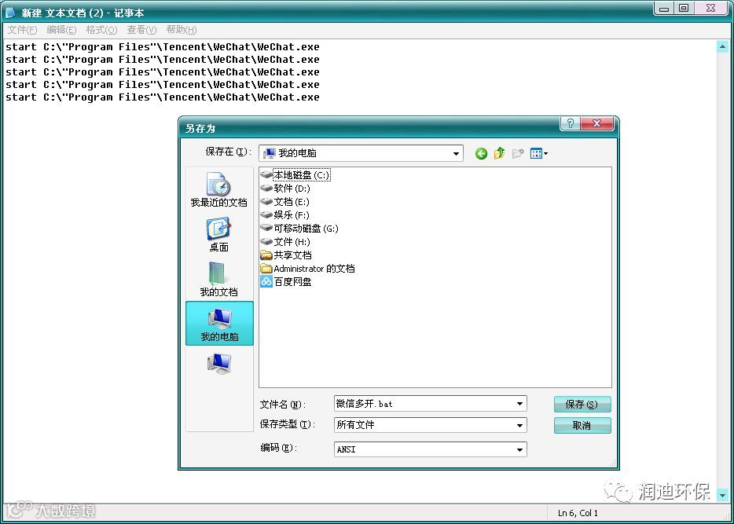Click the green Back arrow icon

click(x=481, y=153)
